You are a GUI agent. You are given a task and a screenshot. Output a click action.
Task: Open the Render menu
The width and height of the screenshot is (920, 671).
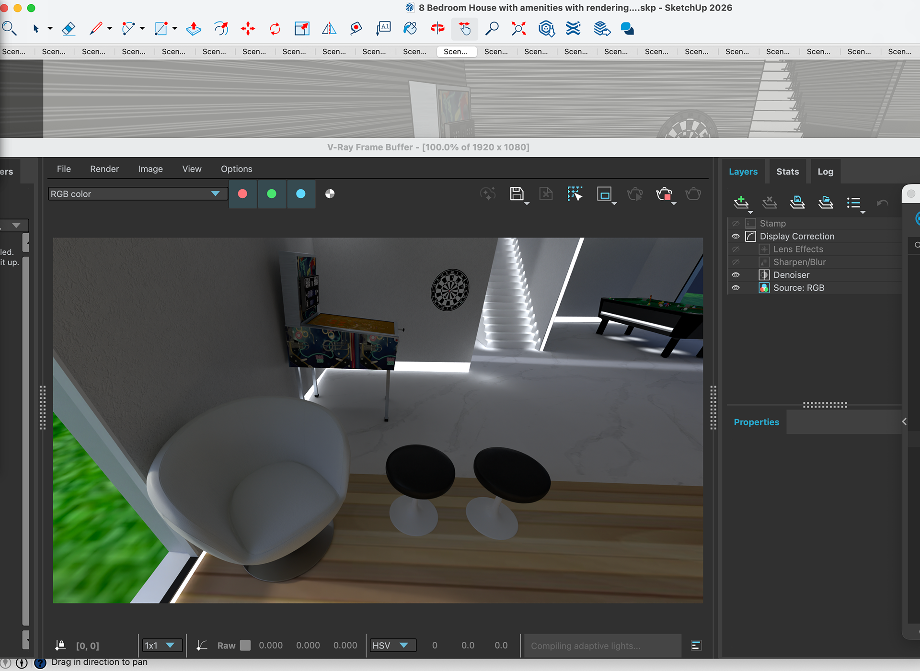[104, 169]
